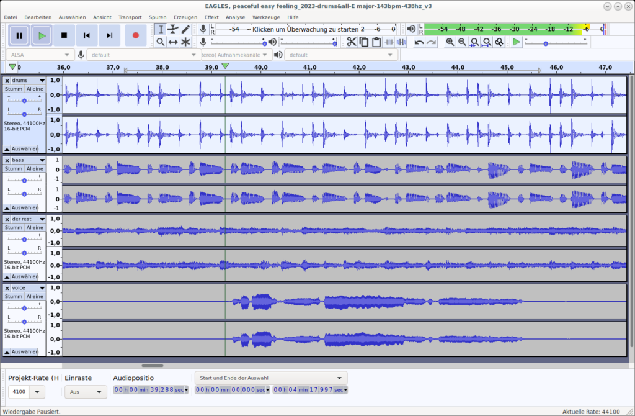The width and height of the screenshot is (635, 416).
Task: Adjust the playback speed slider
Action: (x=556, y=42)
